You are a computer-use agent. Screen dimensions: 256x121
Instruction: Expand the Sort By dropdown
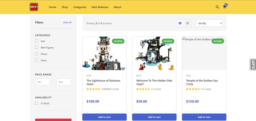pyautogui.click(x=209, y=23)
